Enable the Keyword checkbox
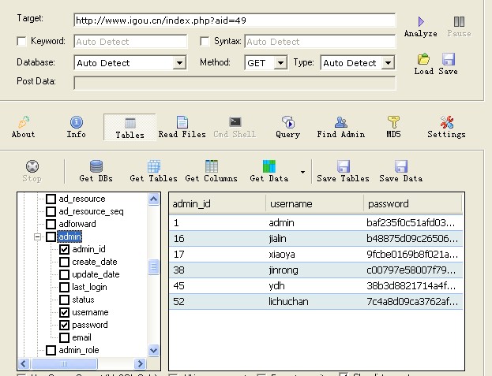Image resolution: width=492 pixels, height=376 pixels. (x=21, y=41)
